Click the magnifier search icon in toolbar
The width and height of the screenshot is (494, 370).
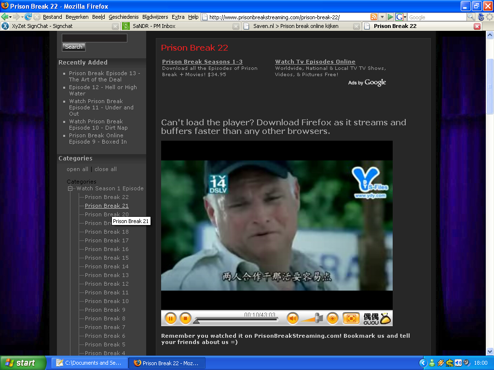[x=471, y=17]
